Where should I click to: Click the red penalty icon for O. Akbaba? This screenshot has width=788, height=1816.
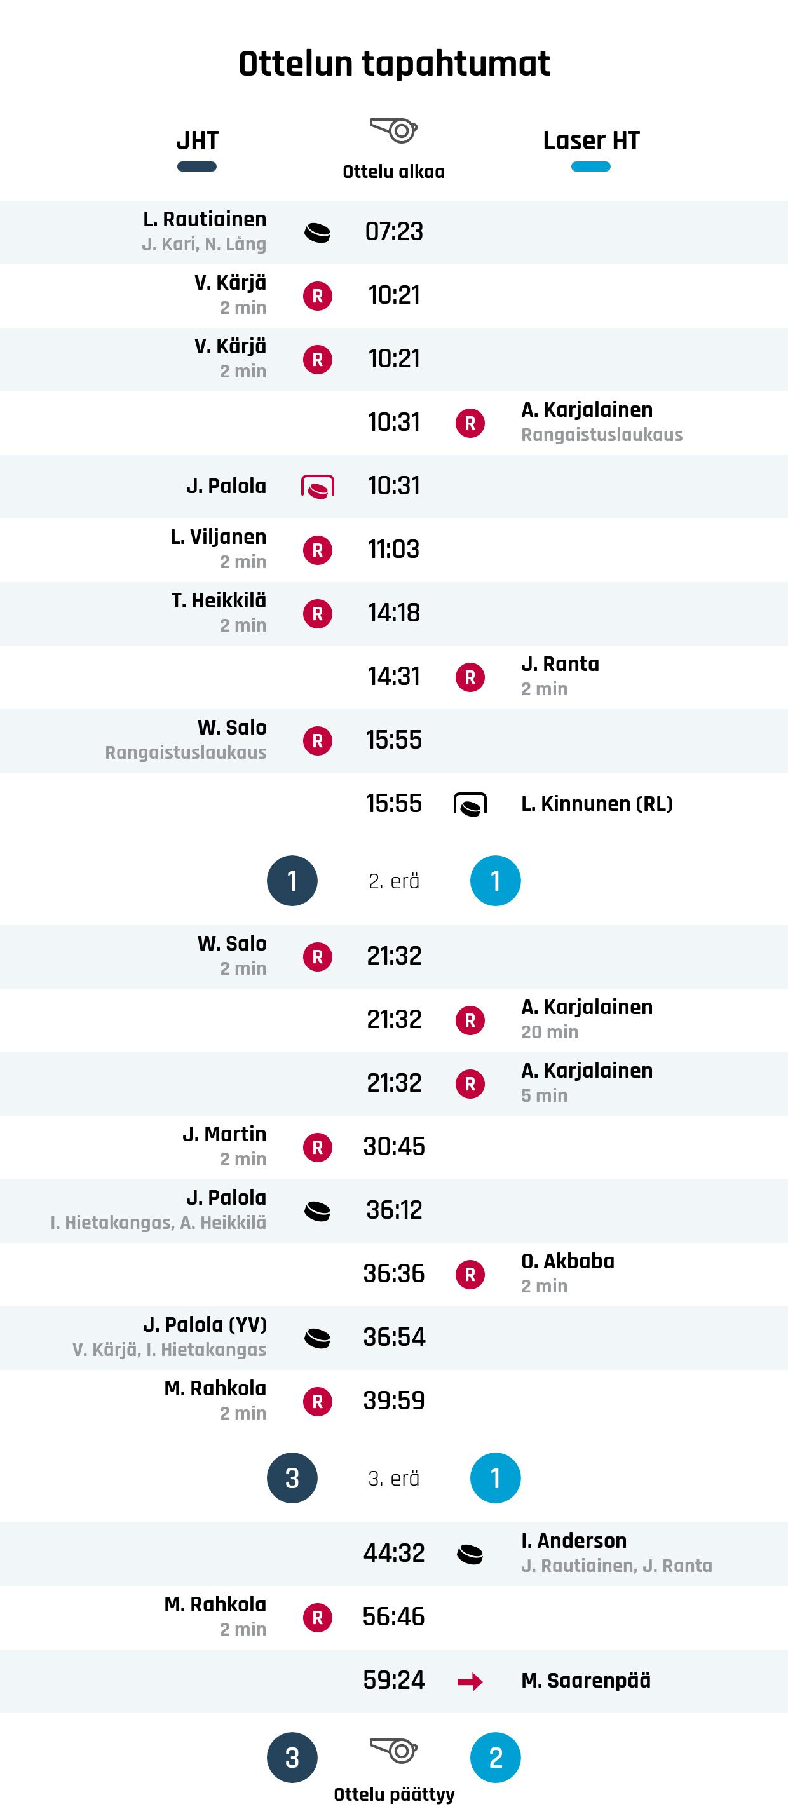pyautogui.click(x=470, y=1274)
